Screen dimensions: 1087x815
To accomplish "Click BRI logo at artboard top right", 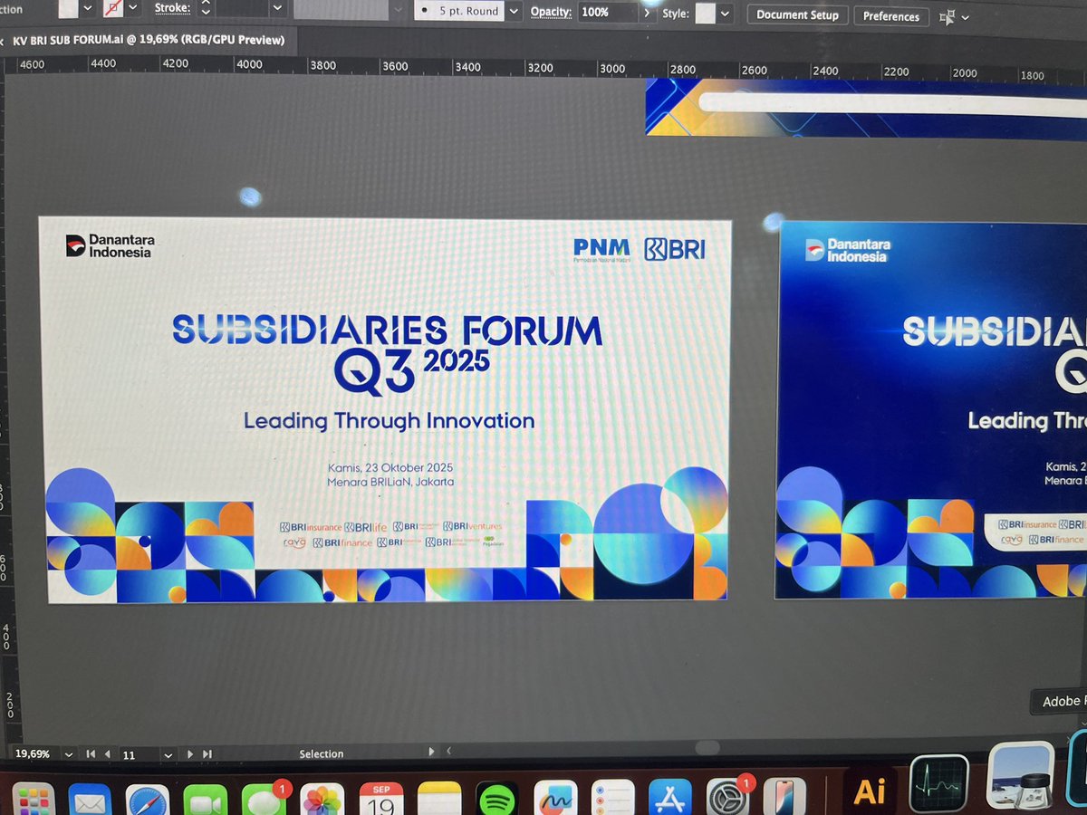I will (x=675, y=249).
